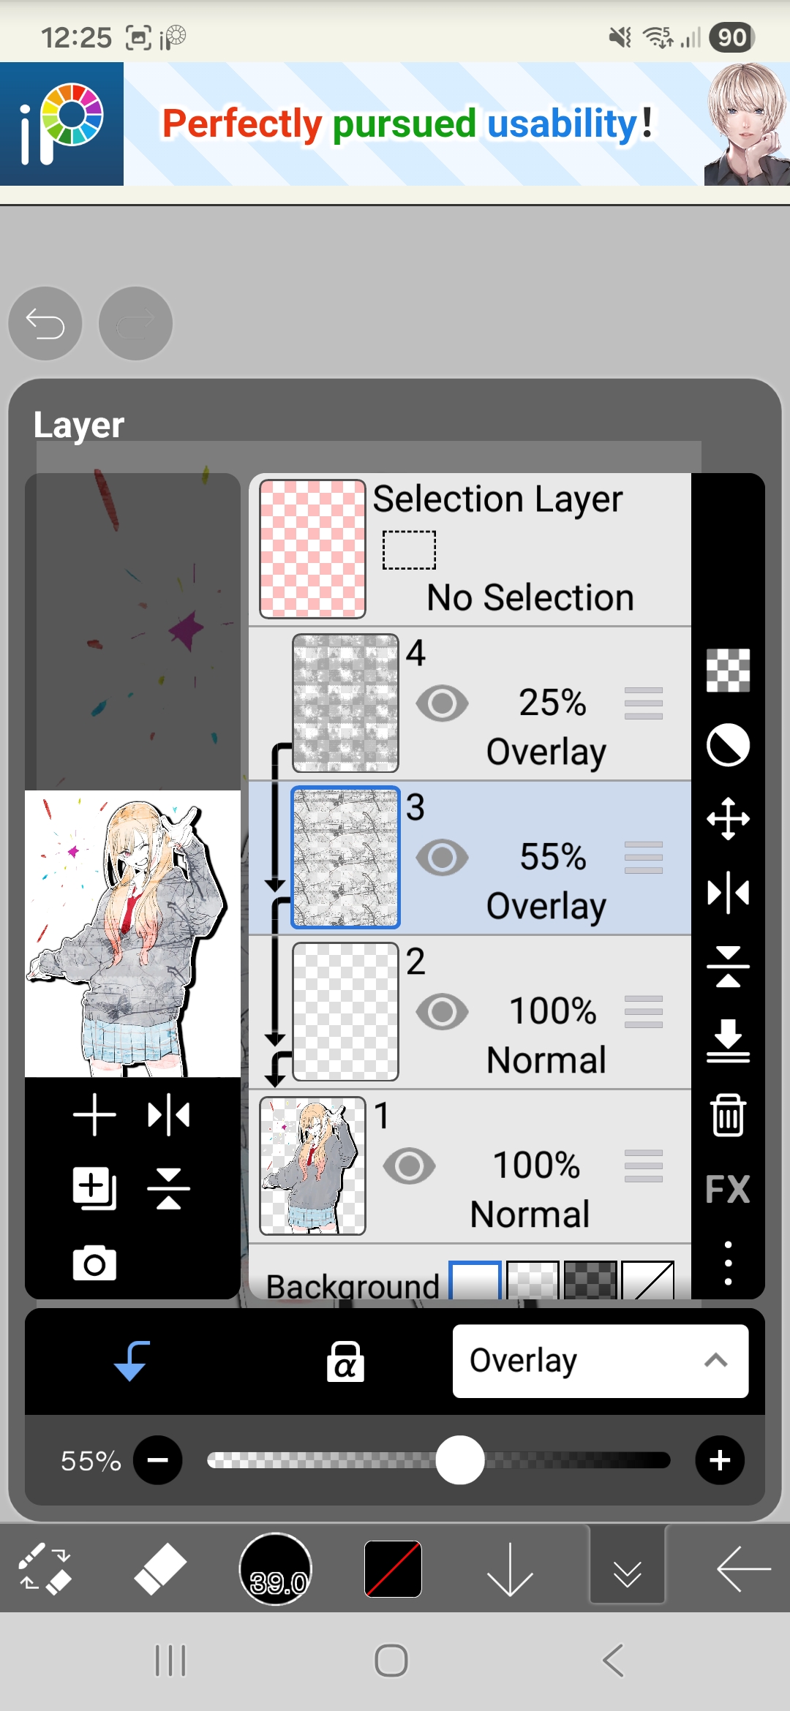Tap the clipping arrow icon
The width and height of the screenshot is (790, 1711).
pos(132,1361)
